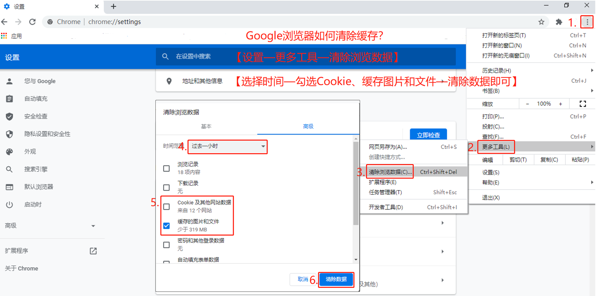Click the 立即检查 button
596x296 pixels.
[x=428, y=135]
